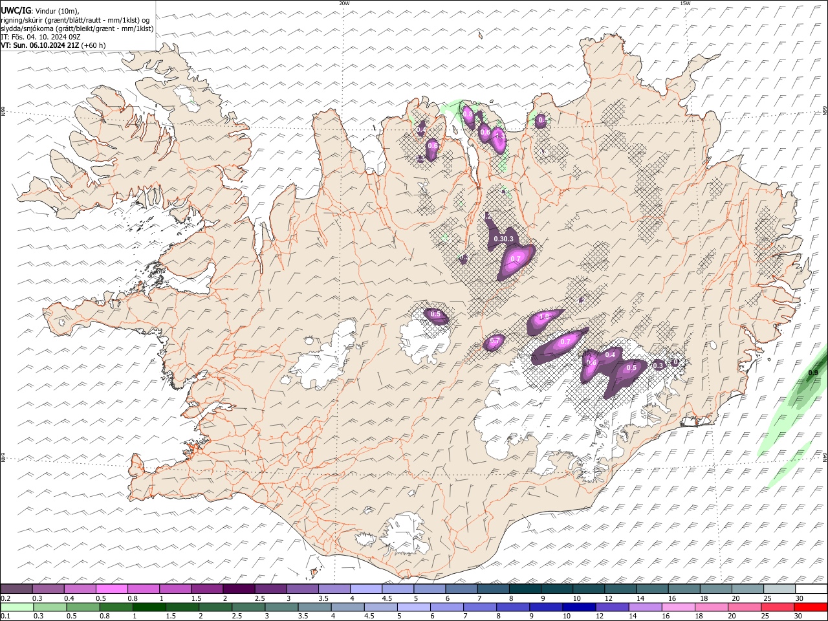This screenshot has height=621, width=828.
Task: Pick the white 30 swatch on the top legend row
Action: (811, 589)
